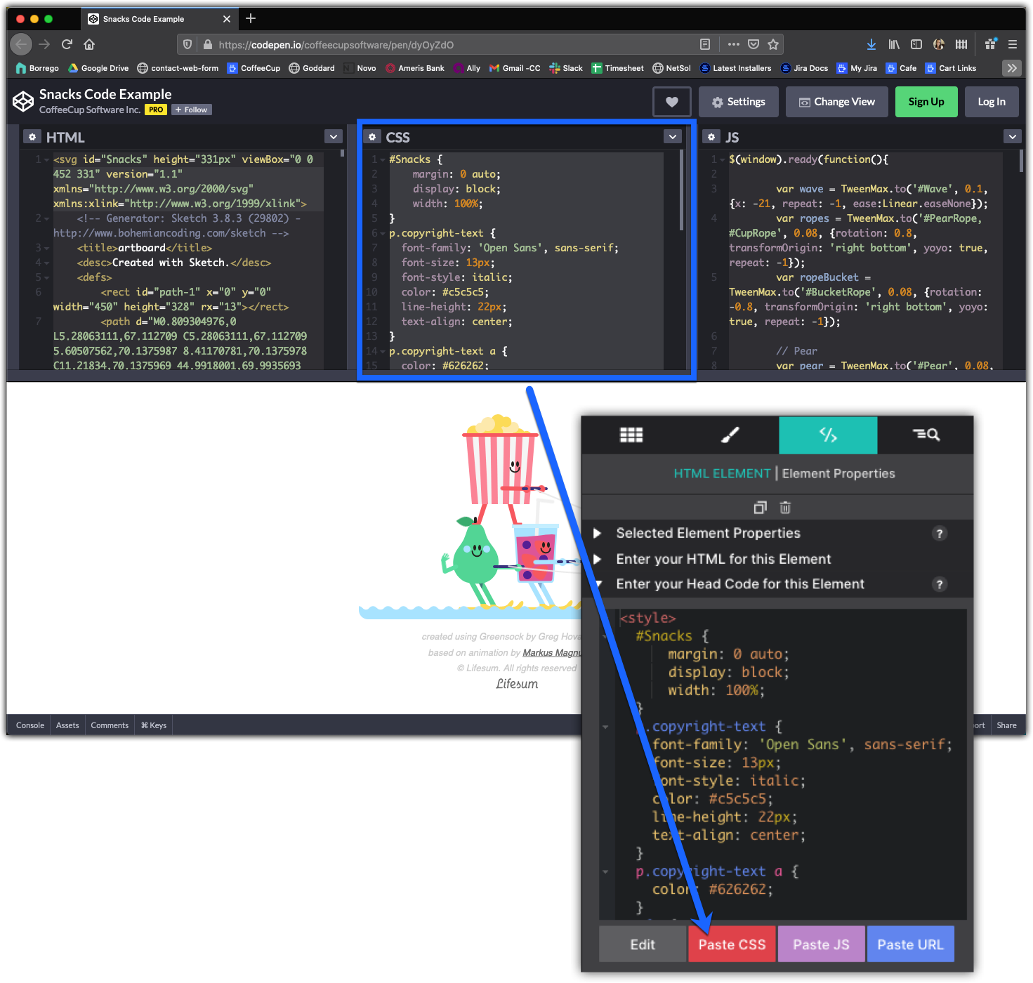Click the green Sign Up button

(926, 102)
